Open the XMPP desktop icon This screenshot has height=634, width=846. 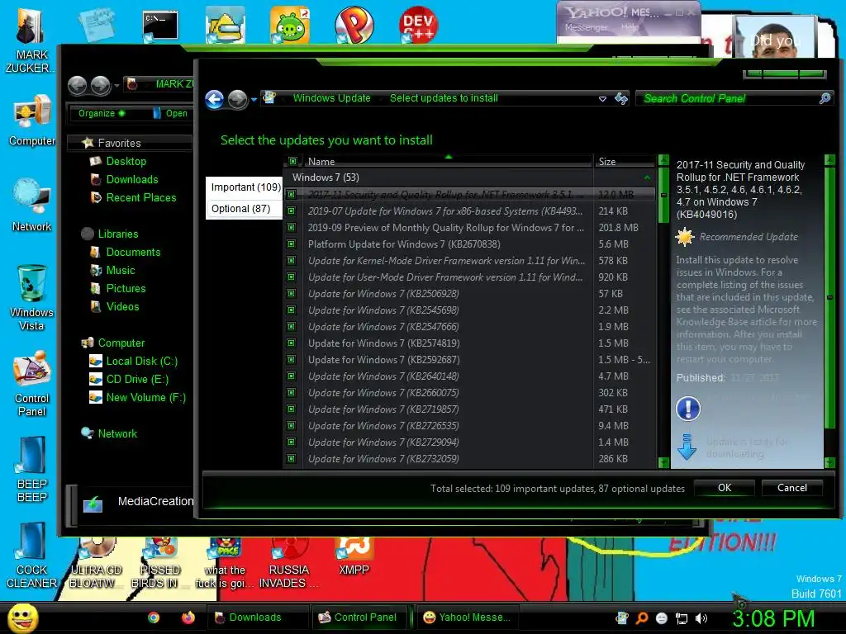pyautogui.click(x=354, y=557)
